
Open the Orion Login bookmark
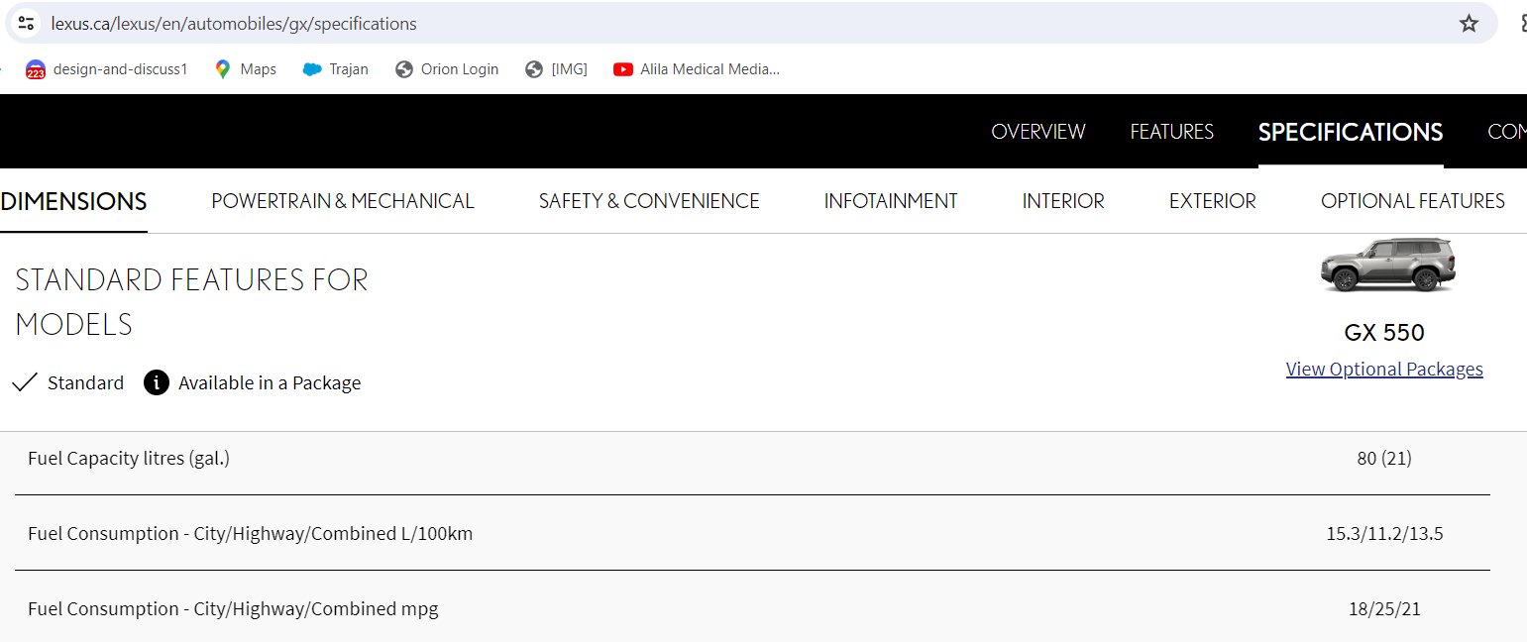446,69
